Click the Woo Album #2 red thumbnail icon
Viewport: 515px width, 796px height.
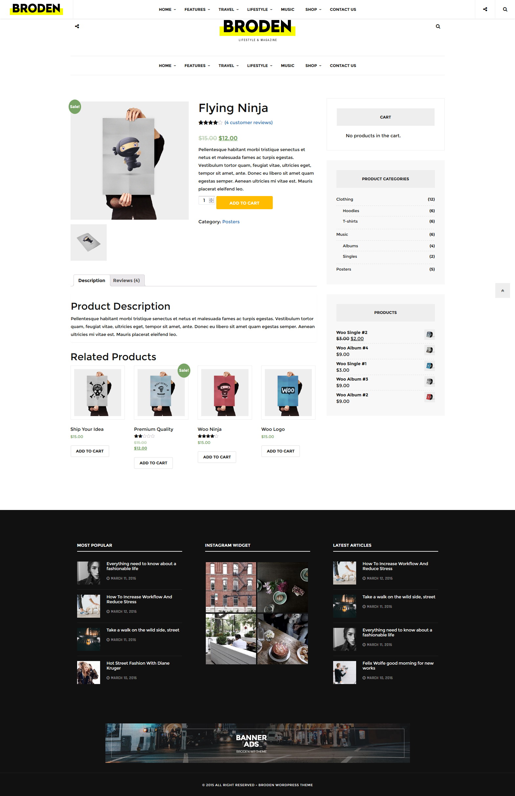(x=429, y=397)
